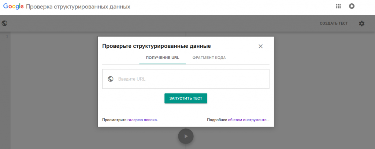The width and height of the screenshot is (375, 149).
Task: Open the notifications bell icon
Action: click(352, 6)
